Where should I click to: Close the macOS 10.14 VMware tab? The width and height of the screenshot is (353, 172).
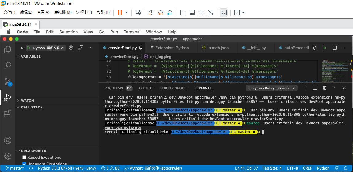(x=36, y=24)
